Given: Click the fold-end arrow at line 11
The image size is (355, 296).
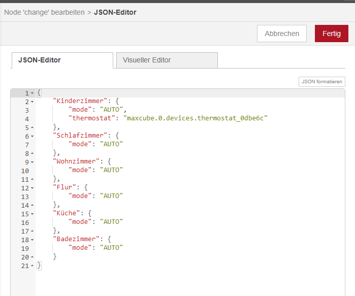Looking at the screenshot, I should (x=32, y=179).
